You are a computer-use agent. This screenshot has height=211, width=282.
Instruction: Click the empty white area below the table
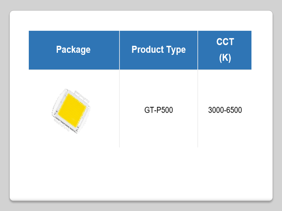pos(141,173)
